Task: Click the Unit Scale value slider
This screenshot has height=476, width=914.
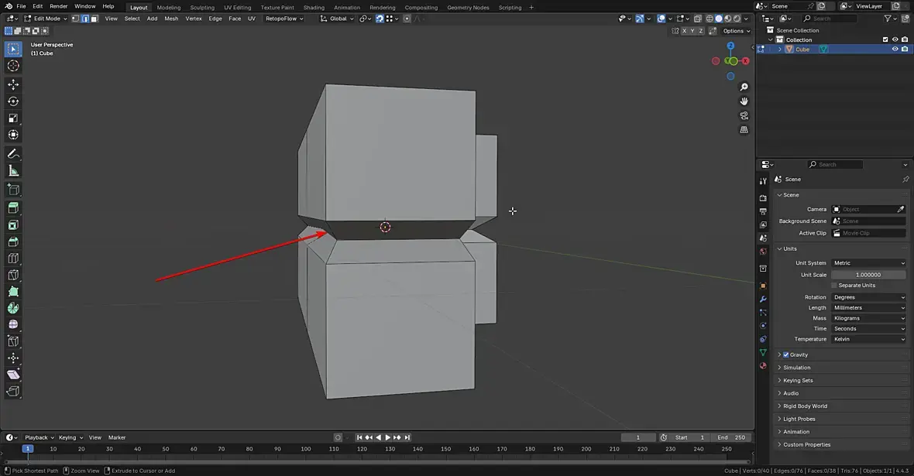Action: click(x=868, y=275)
